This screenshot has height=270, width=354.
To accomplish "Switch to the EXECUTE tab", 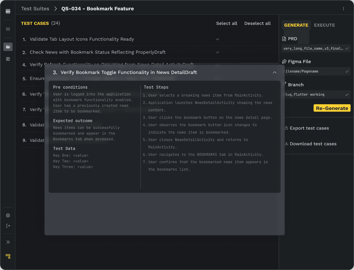I will pyautogui.click(x=324, y=25).
